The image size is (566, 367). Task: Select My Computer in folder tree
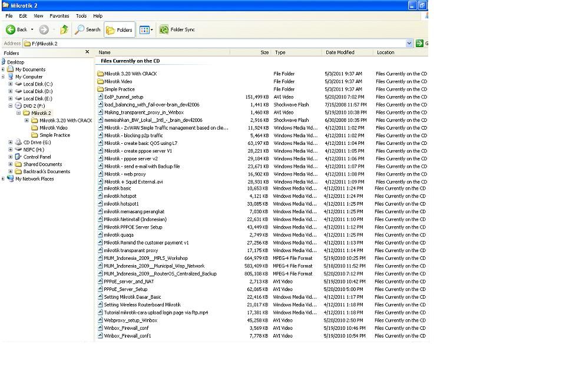click(x=29, y=77)
